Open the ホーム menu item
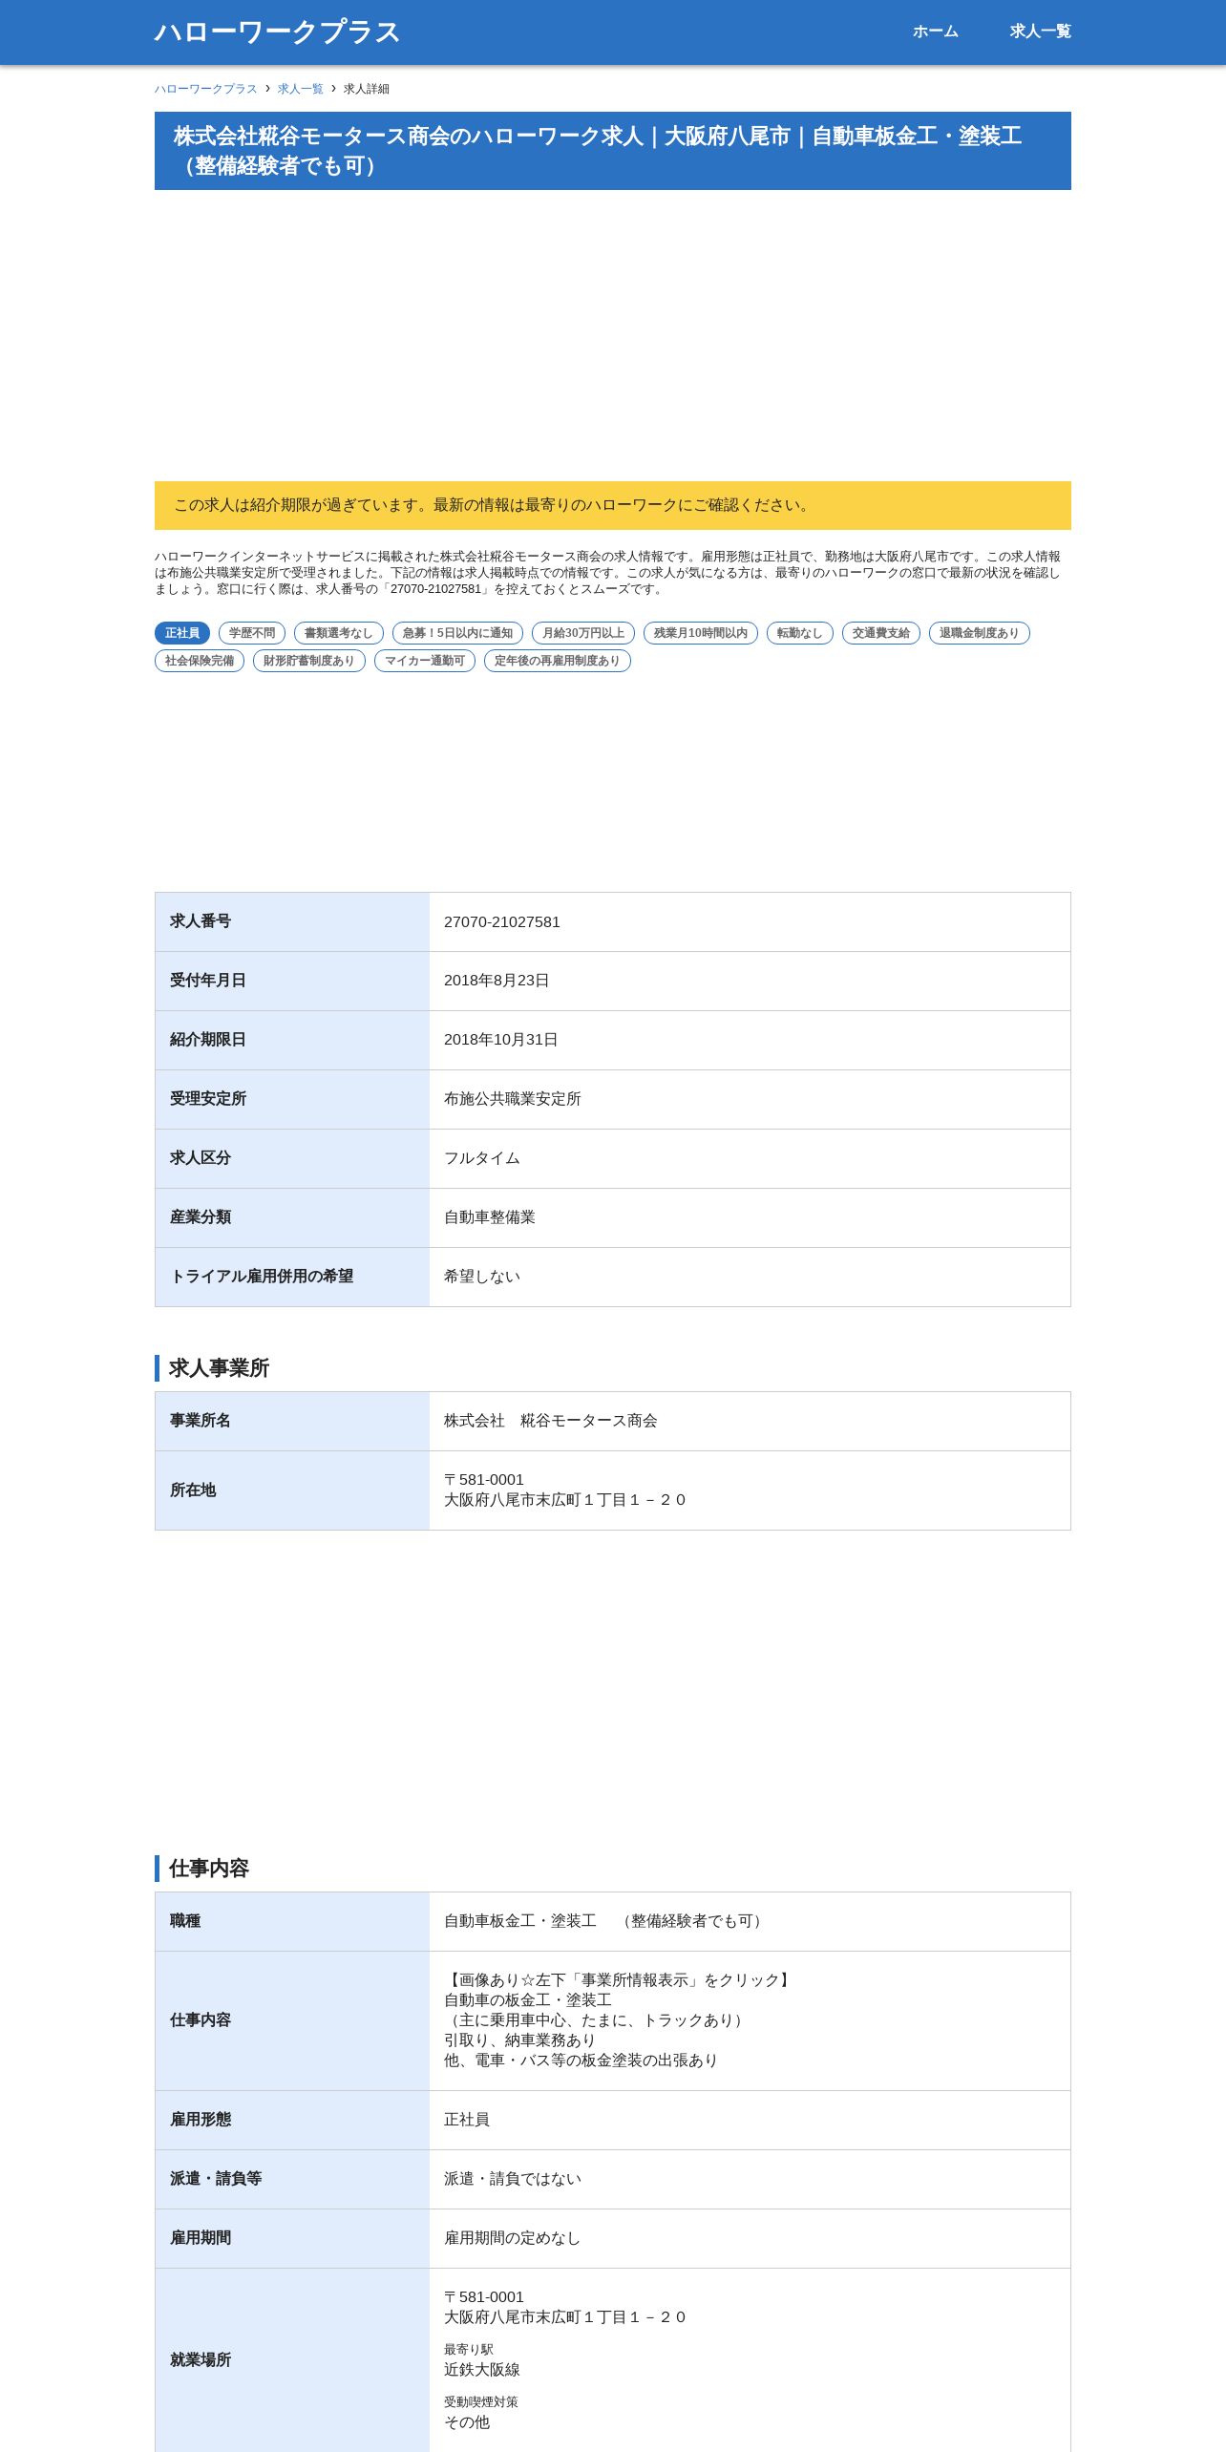The image size is (1226, 2452). (x=935, y=32)
